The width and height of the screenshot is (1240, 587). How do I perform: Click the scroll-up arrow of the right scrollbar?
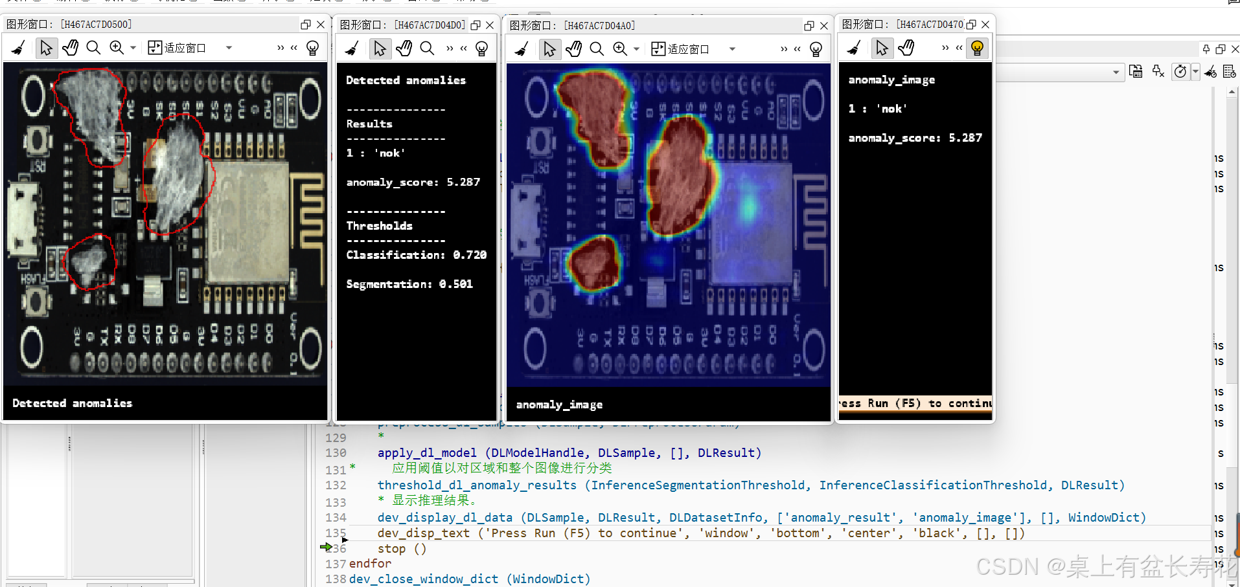[x=1232, y=93]
